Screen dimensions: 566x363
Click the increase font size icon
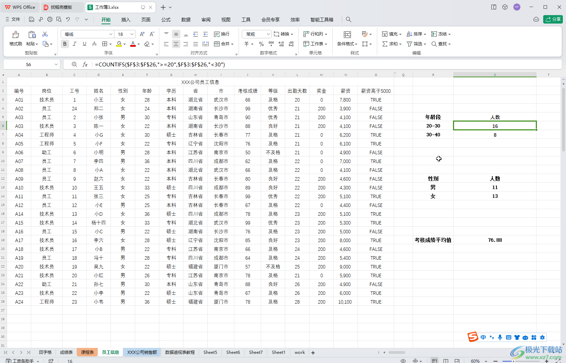142,34
